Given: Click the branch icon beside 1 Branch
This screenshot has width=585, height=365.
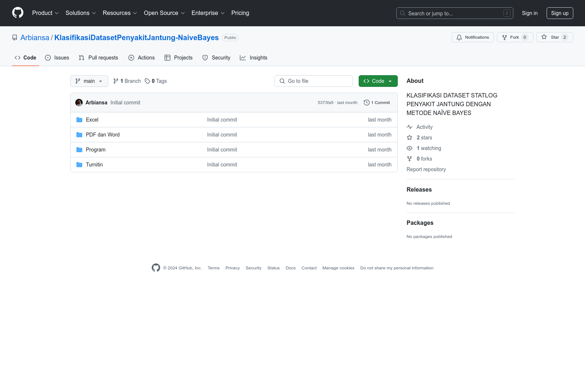Looking at the screenshot, I should tap(116, 81).
